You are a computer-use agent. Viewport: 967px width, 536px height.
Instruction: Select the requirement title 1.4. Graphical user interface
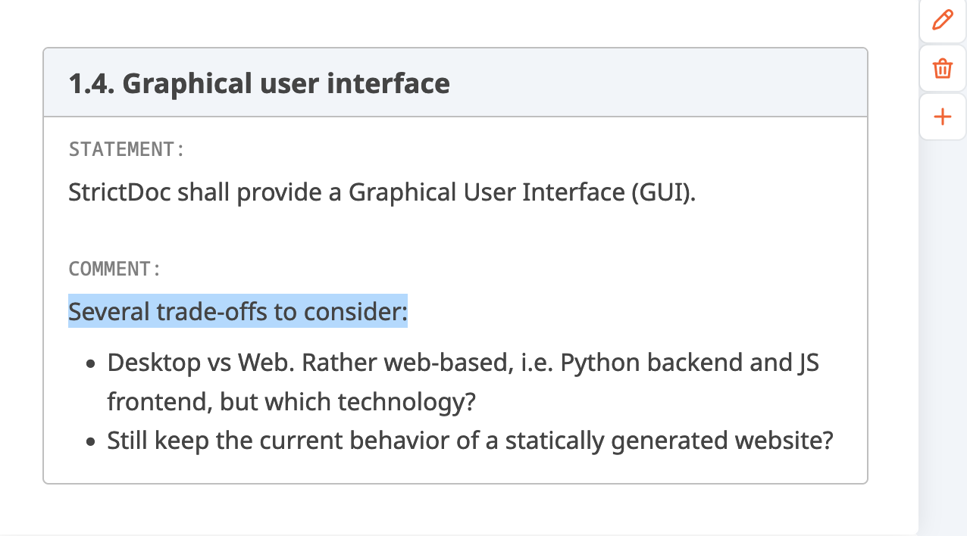(x=258, y=83)
